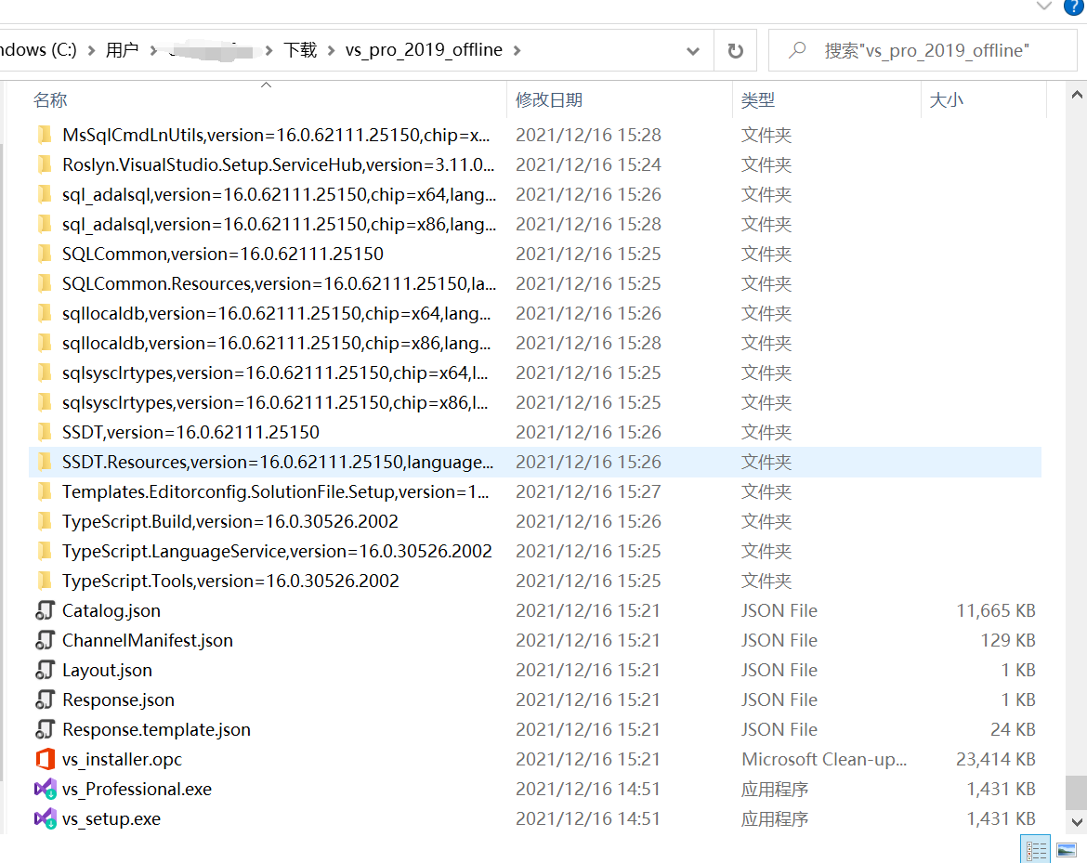This screenshot has width=1087, height=863.
Task: Click the Response.json file icon
Action: (46, 700)
